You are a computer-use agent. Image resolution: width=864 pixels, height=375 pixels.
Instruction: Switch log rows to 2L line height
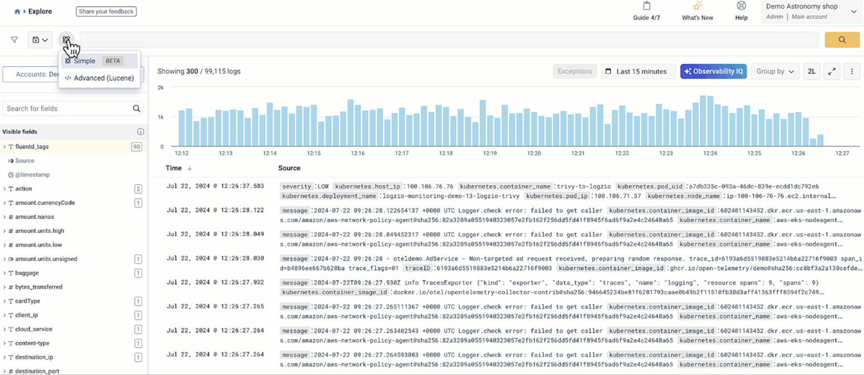[812, 71]
